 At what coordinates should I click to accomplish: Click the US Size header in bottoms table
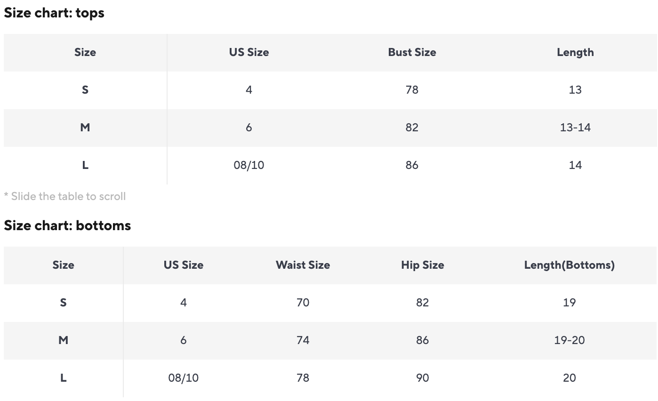point(183,265)
